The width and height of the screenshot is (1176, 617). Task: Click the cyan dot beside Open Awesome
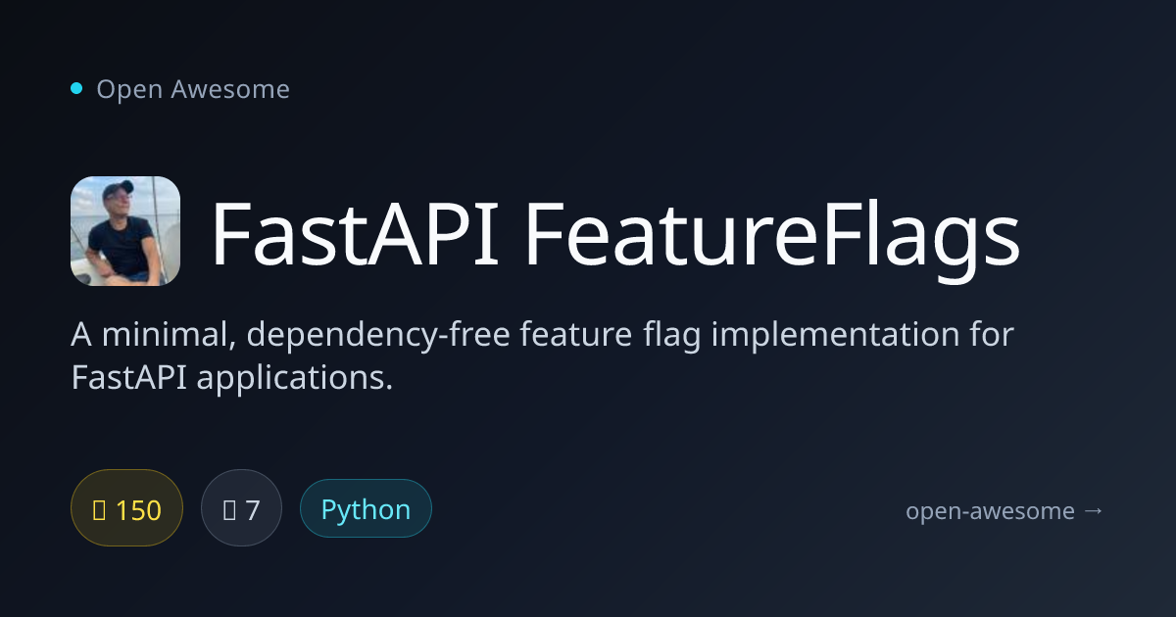point(76,89)
